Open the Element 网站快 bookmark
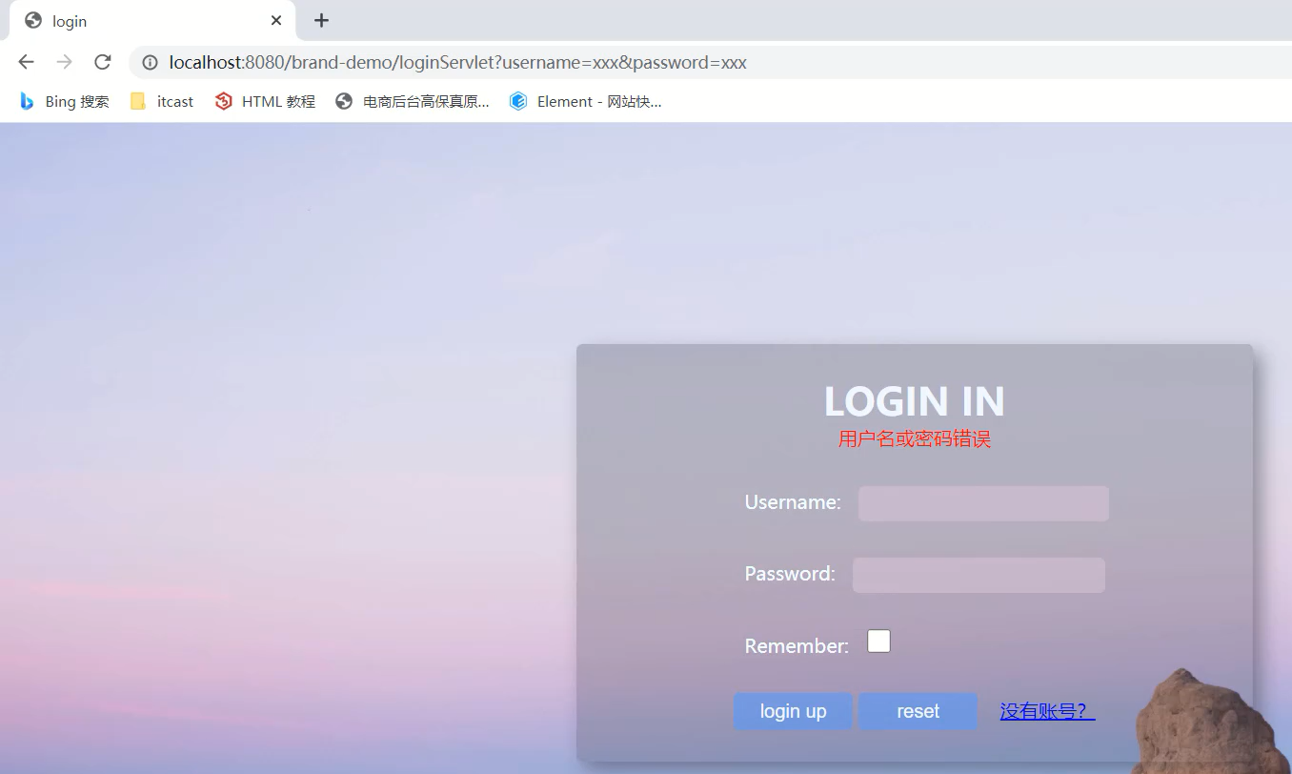Image resolution: width=1292 pixels, height=774 pixels. (x=585, y=101)
